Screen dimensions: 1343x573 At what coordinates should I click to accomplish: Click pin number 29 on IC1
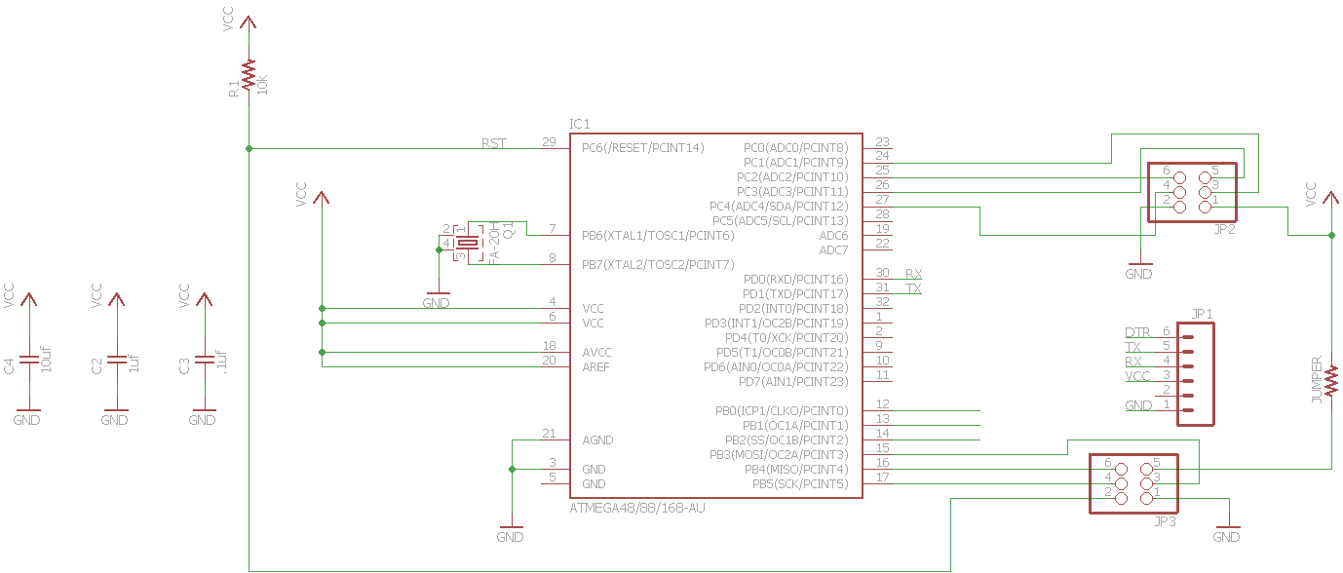tap(549, 143)
